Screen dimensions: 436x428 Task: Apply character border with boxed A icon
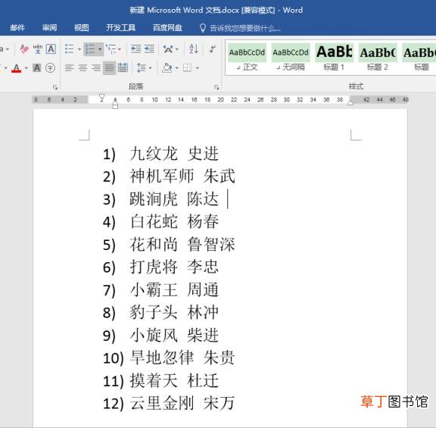[x=51, y=49]
